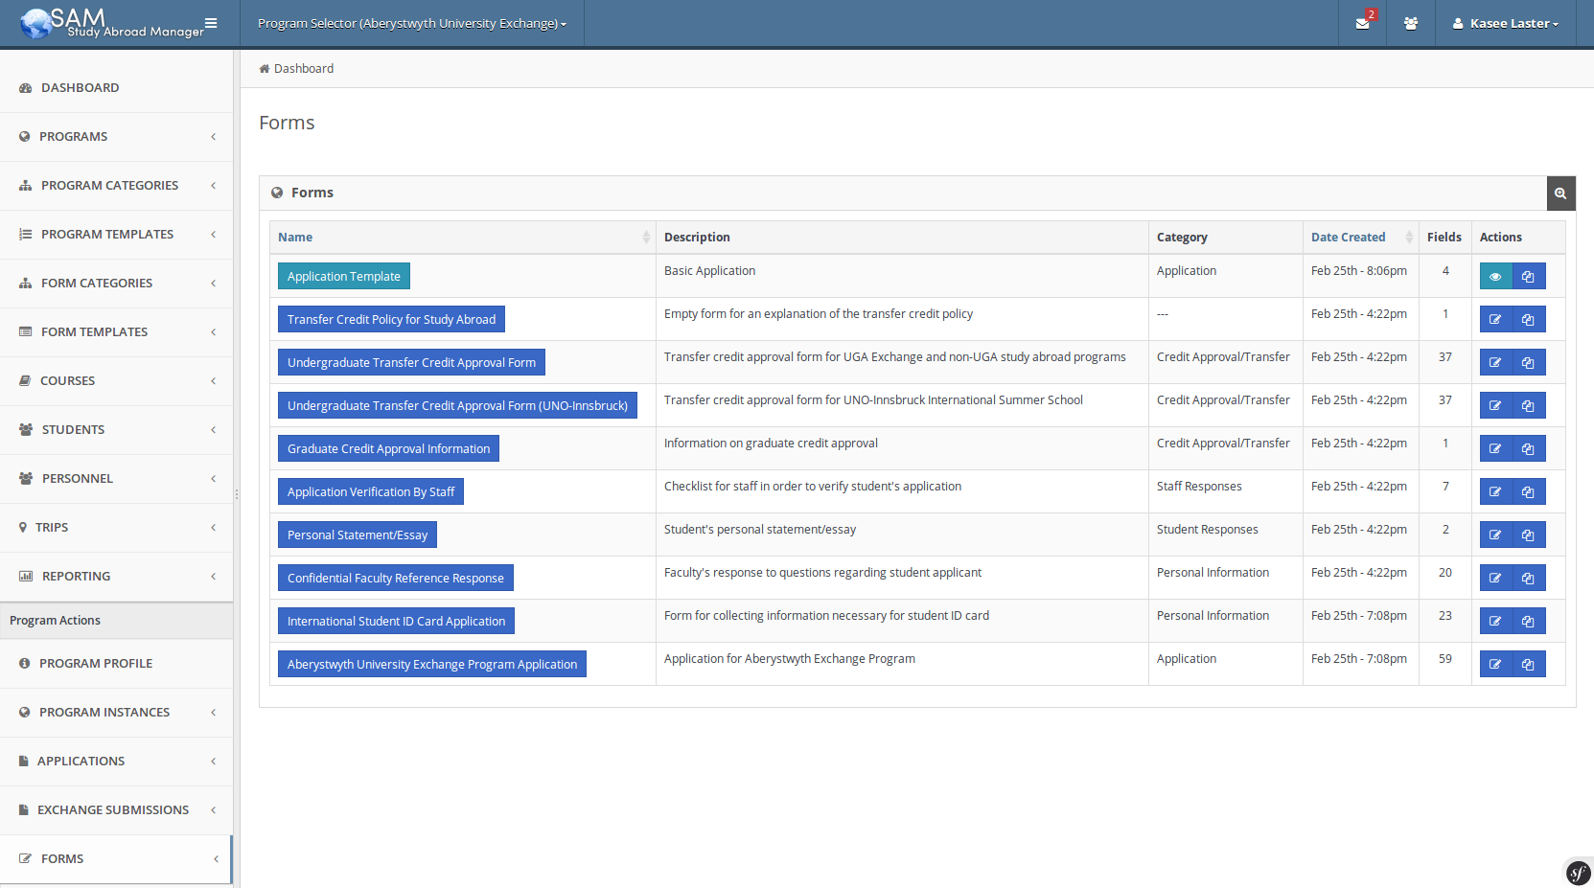The width and height of the screenshot is (1594, 888).
Task: Copy Aberystwyth University Exchange Program Application
Action: [x=1529, y=664]
